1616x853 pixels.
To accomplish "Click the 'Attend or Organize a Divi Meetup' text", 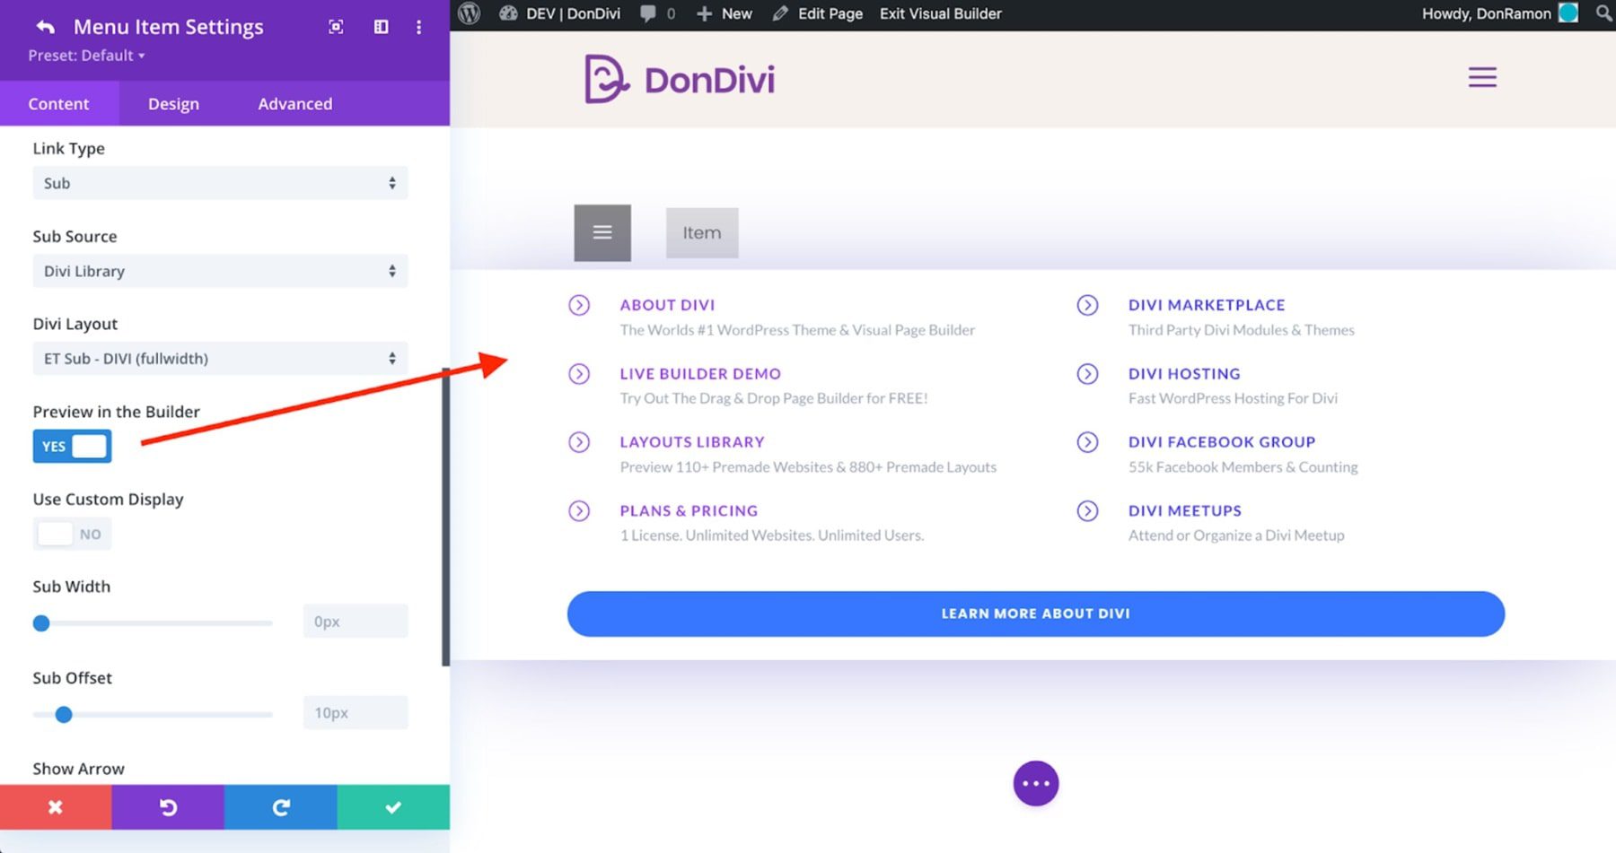I will tap(1236, 535).
